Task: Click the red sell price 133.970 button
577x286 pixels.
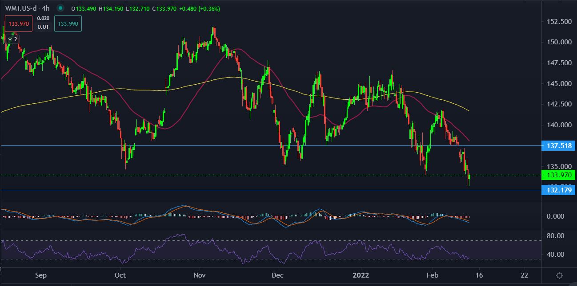Action: coord(19,24)
